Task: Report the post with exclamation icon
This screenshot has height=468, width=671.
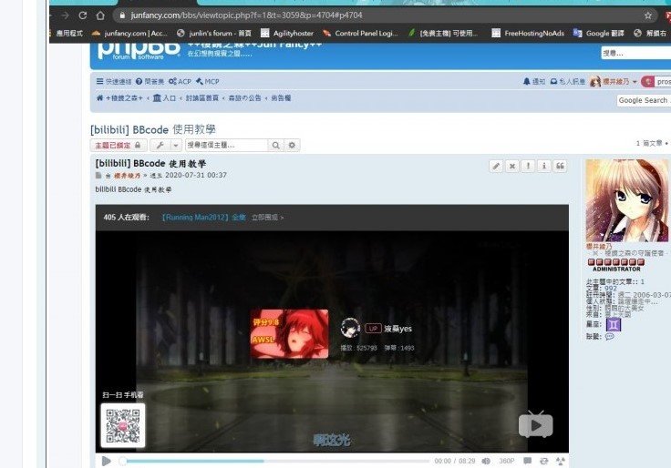Action: pyautogui.click(x=528, y=166)
